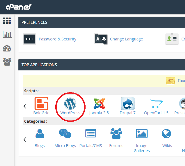Open the Change Language link

point(126,39)
